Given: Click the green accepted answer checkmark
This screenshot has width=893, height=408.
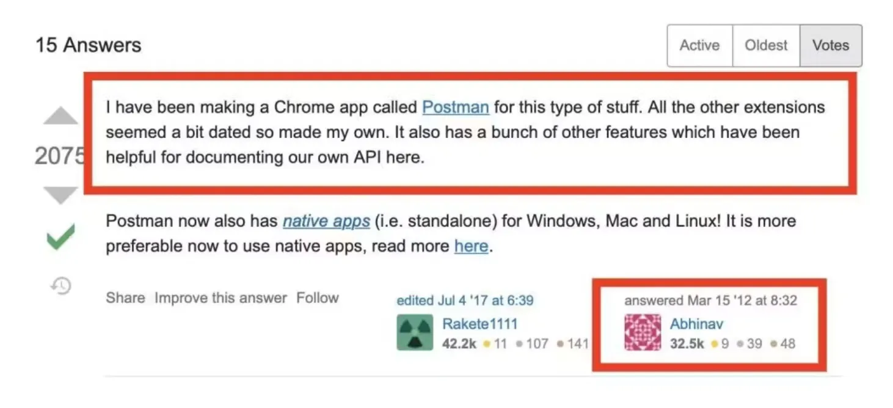Looking at the screenshot, I should point(60,237).
